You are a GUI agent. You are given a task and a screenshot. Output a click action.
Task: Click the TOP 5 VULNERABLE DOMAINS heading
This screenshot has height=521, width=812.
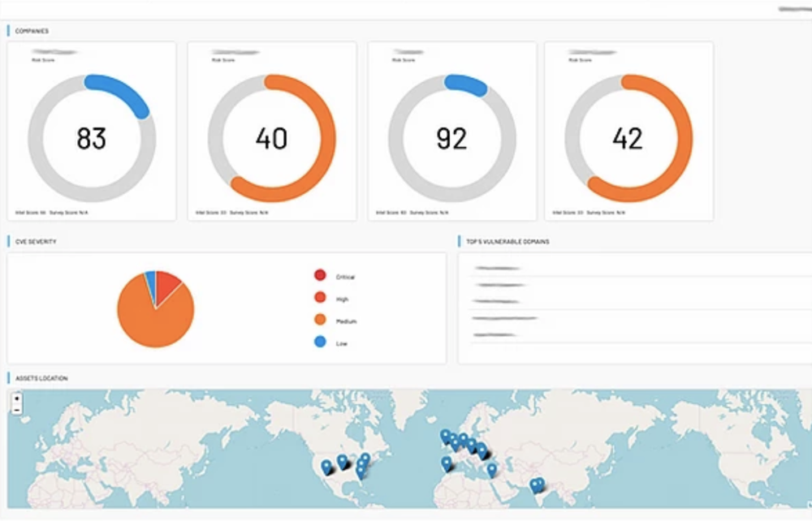click(508, 242)
